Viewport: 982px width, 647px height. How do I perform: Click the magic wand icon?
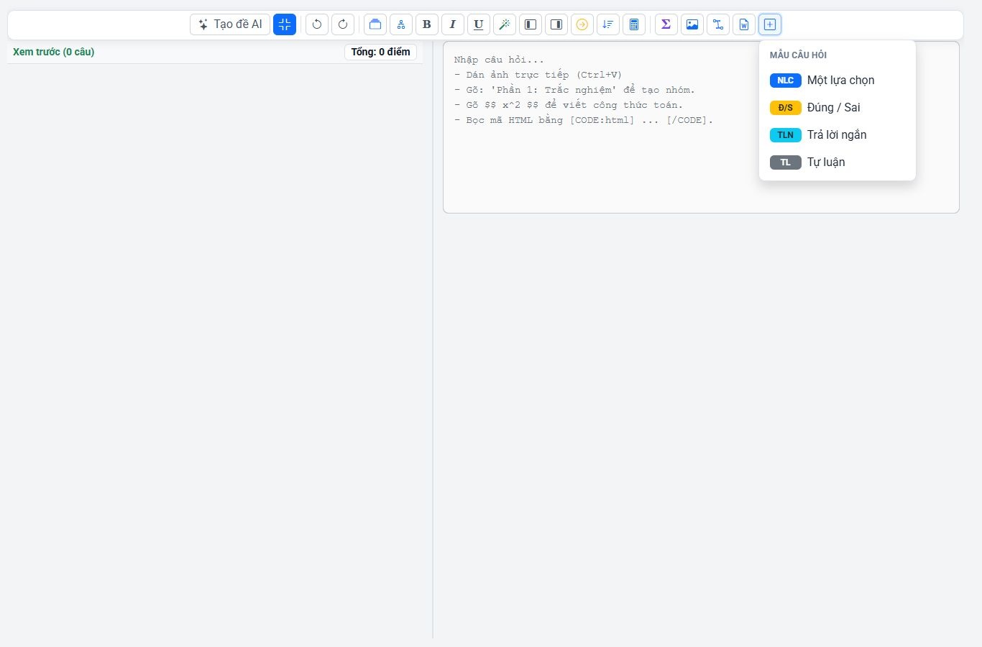click(505, 24)
